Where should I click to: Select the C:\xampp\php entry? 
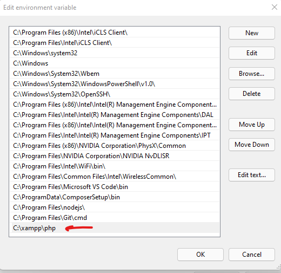tap(115, 228)
